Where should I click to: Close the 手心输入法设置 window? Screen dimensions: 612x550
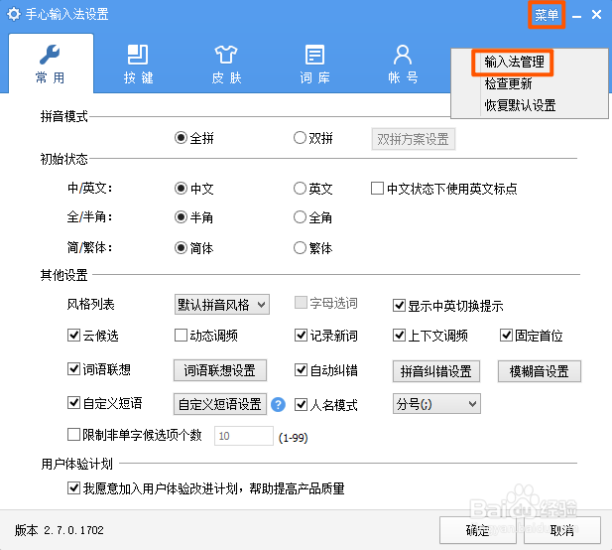coord(596,15)
